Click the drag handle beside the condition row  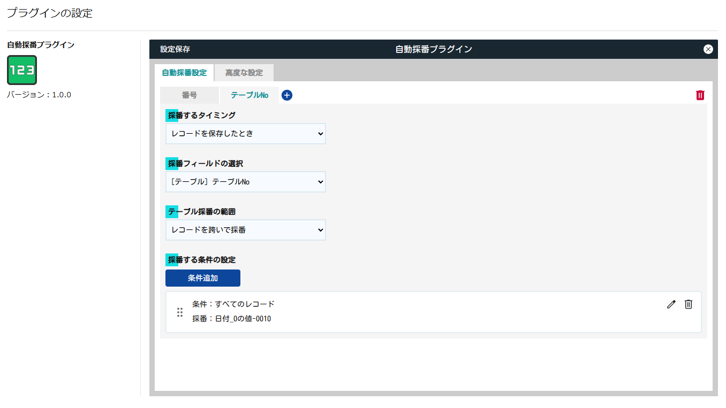[x=180, y=311]
